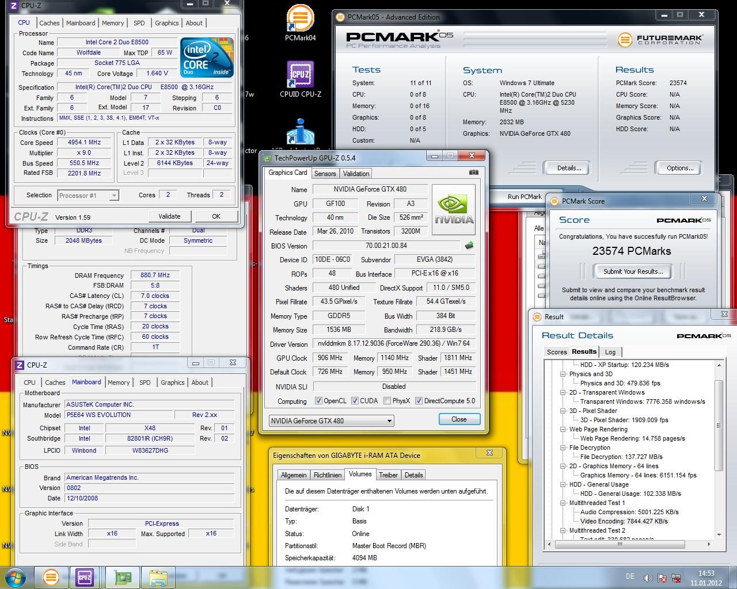This screenshot has width=737, height=589.
Task: Click the Action Center flag tray icon
Action: [x=662, y=577]
